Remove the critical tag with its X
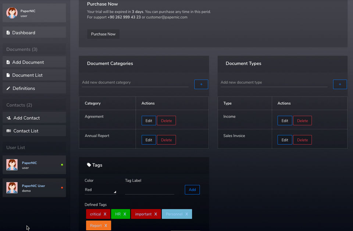The width and height of the screenshot is (353, 231). pos(105,214)
